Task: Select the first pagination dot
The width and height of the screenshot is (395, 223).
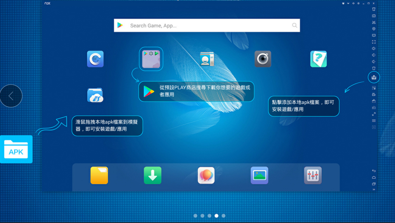Action: click(x=195, y=216)
